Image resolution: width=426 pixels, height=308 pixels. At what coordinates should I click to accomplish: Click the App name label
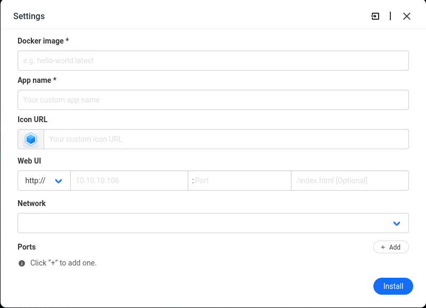(37, 80)
